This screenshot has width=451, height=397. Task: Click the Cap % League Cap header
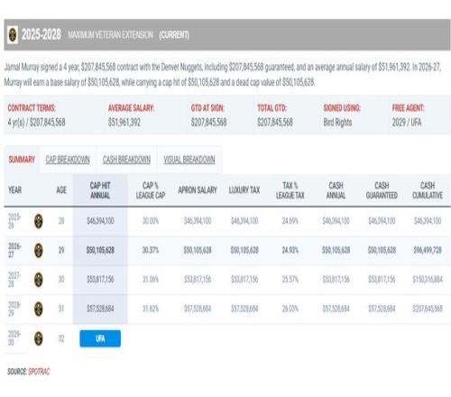coord(151,190)
